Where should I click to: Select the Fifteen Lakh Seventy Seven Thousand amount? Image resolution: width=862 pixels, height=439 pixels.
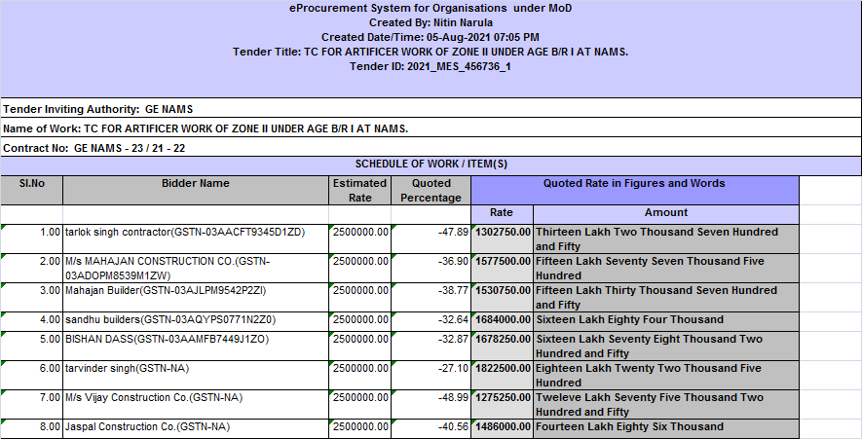[666, 268]
